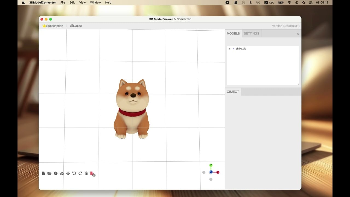Viewport: 350px width, 197px height.
Task: Select the 3D cubes icon
Action: (62, 173)
